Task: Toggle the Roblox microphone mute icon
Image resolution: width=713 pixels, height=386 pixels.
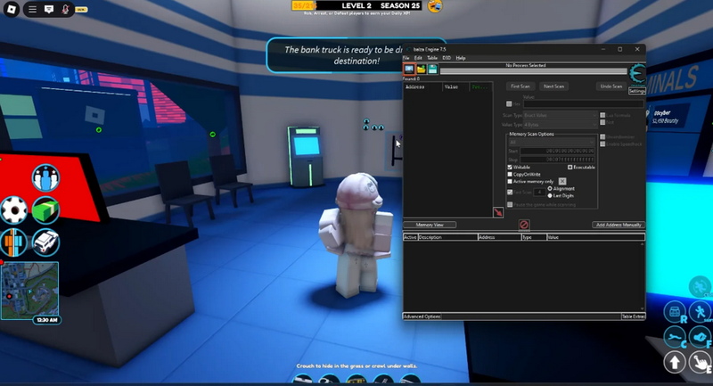Action: tap(65, 9)
